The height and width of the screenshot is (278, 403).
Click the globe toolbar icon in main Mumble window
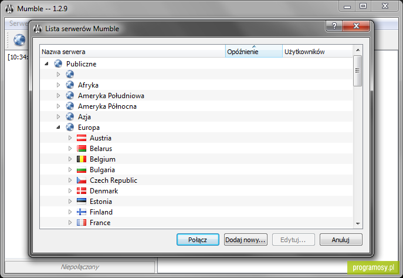[x=19, y=40]
